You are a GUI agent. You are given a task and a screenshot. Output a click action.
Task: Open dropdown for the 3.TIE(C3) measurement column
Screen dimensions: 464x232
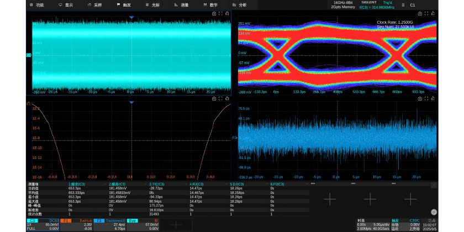pyautogui.click(x=186, y=184)
